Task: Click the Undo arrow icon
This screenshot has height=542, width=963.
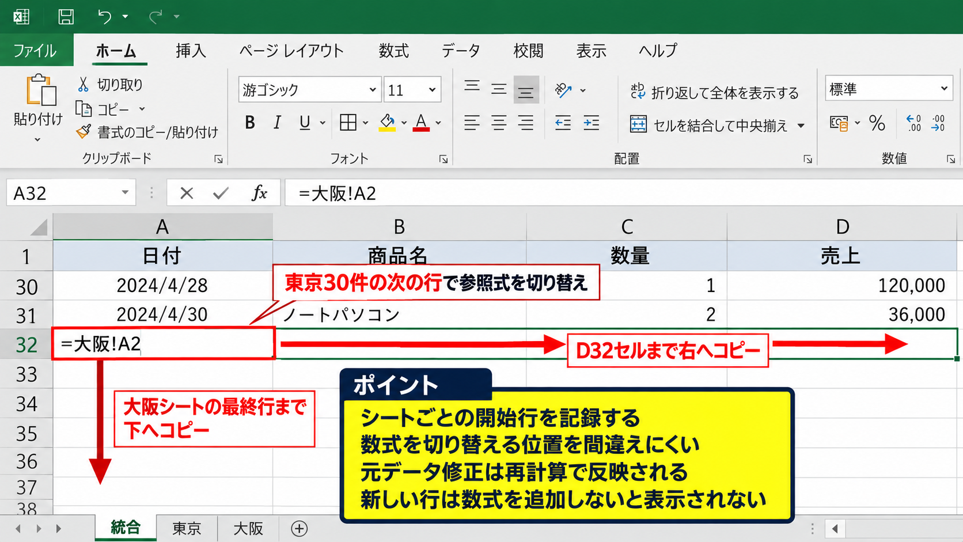Action: coord(105,17)
